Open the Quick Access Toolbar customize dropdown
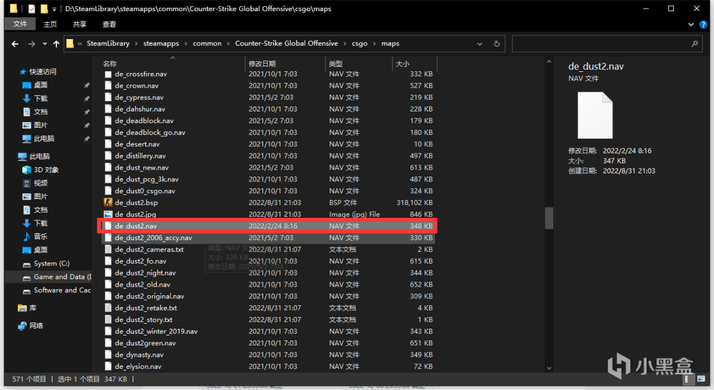 coord(54,9)
